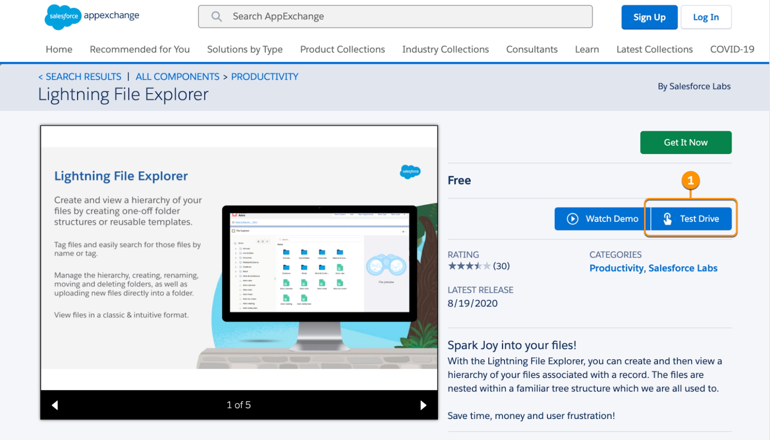Click the Salesforce AppExchange logo

click(x=92, y=17)
